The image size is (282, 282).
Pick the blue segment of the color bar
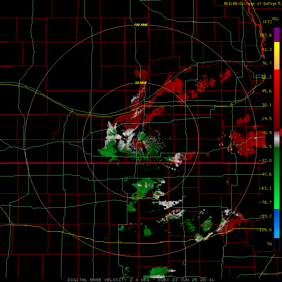[277, 223]
